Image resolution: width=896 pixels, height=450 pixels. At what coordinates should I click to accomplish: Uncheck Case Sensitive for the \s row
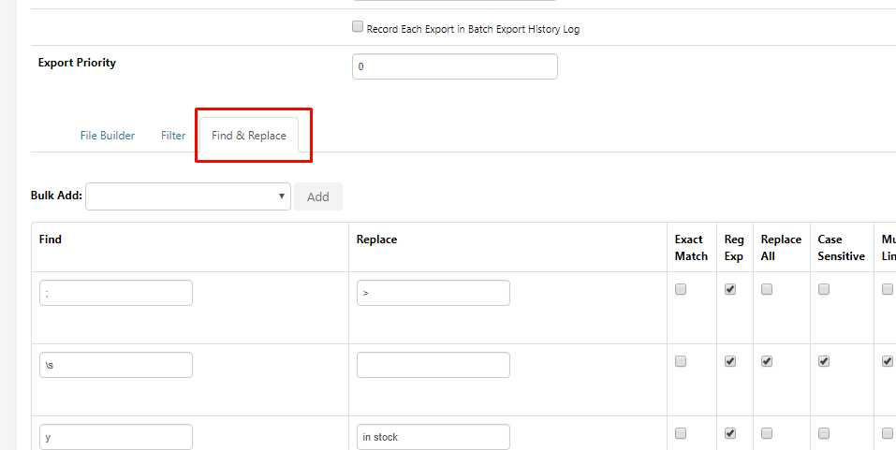tap(823, 361)
